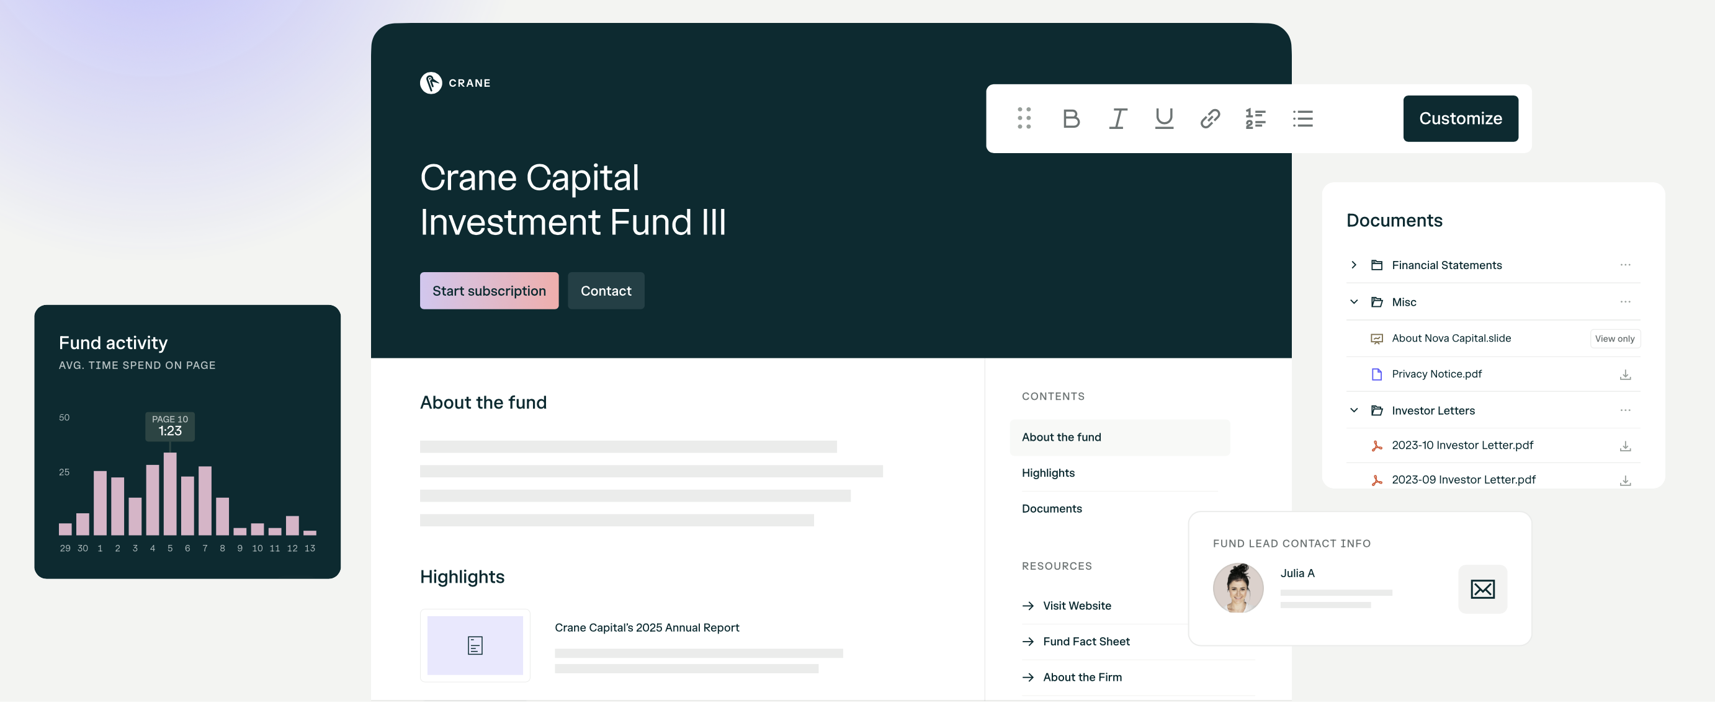This screenshot has height=703, width=1715.
Task: Open 2023-10 Investor Letter.pdf
Action: (x=1461, y=445)
